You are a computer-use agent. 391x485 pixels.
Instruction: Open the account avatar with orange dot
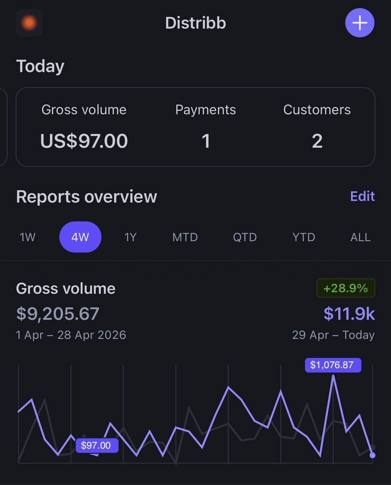click(29, 23)
